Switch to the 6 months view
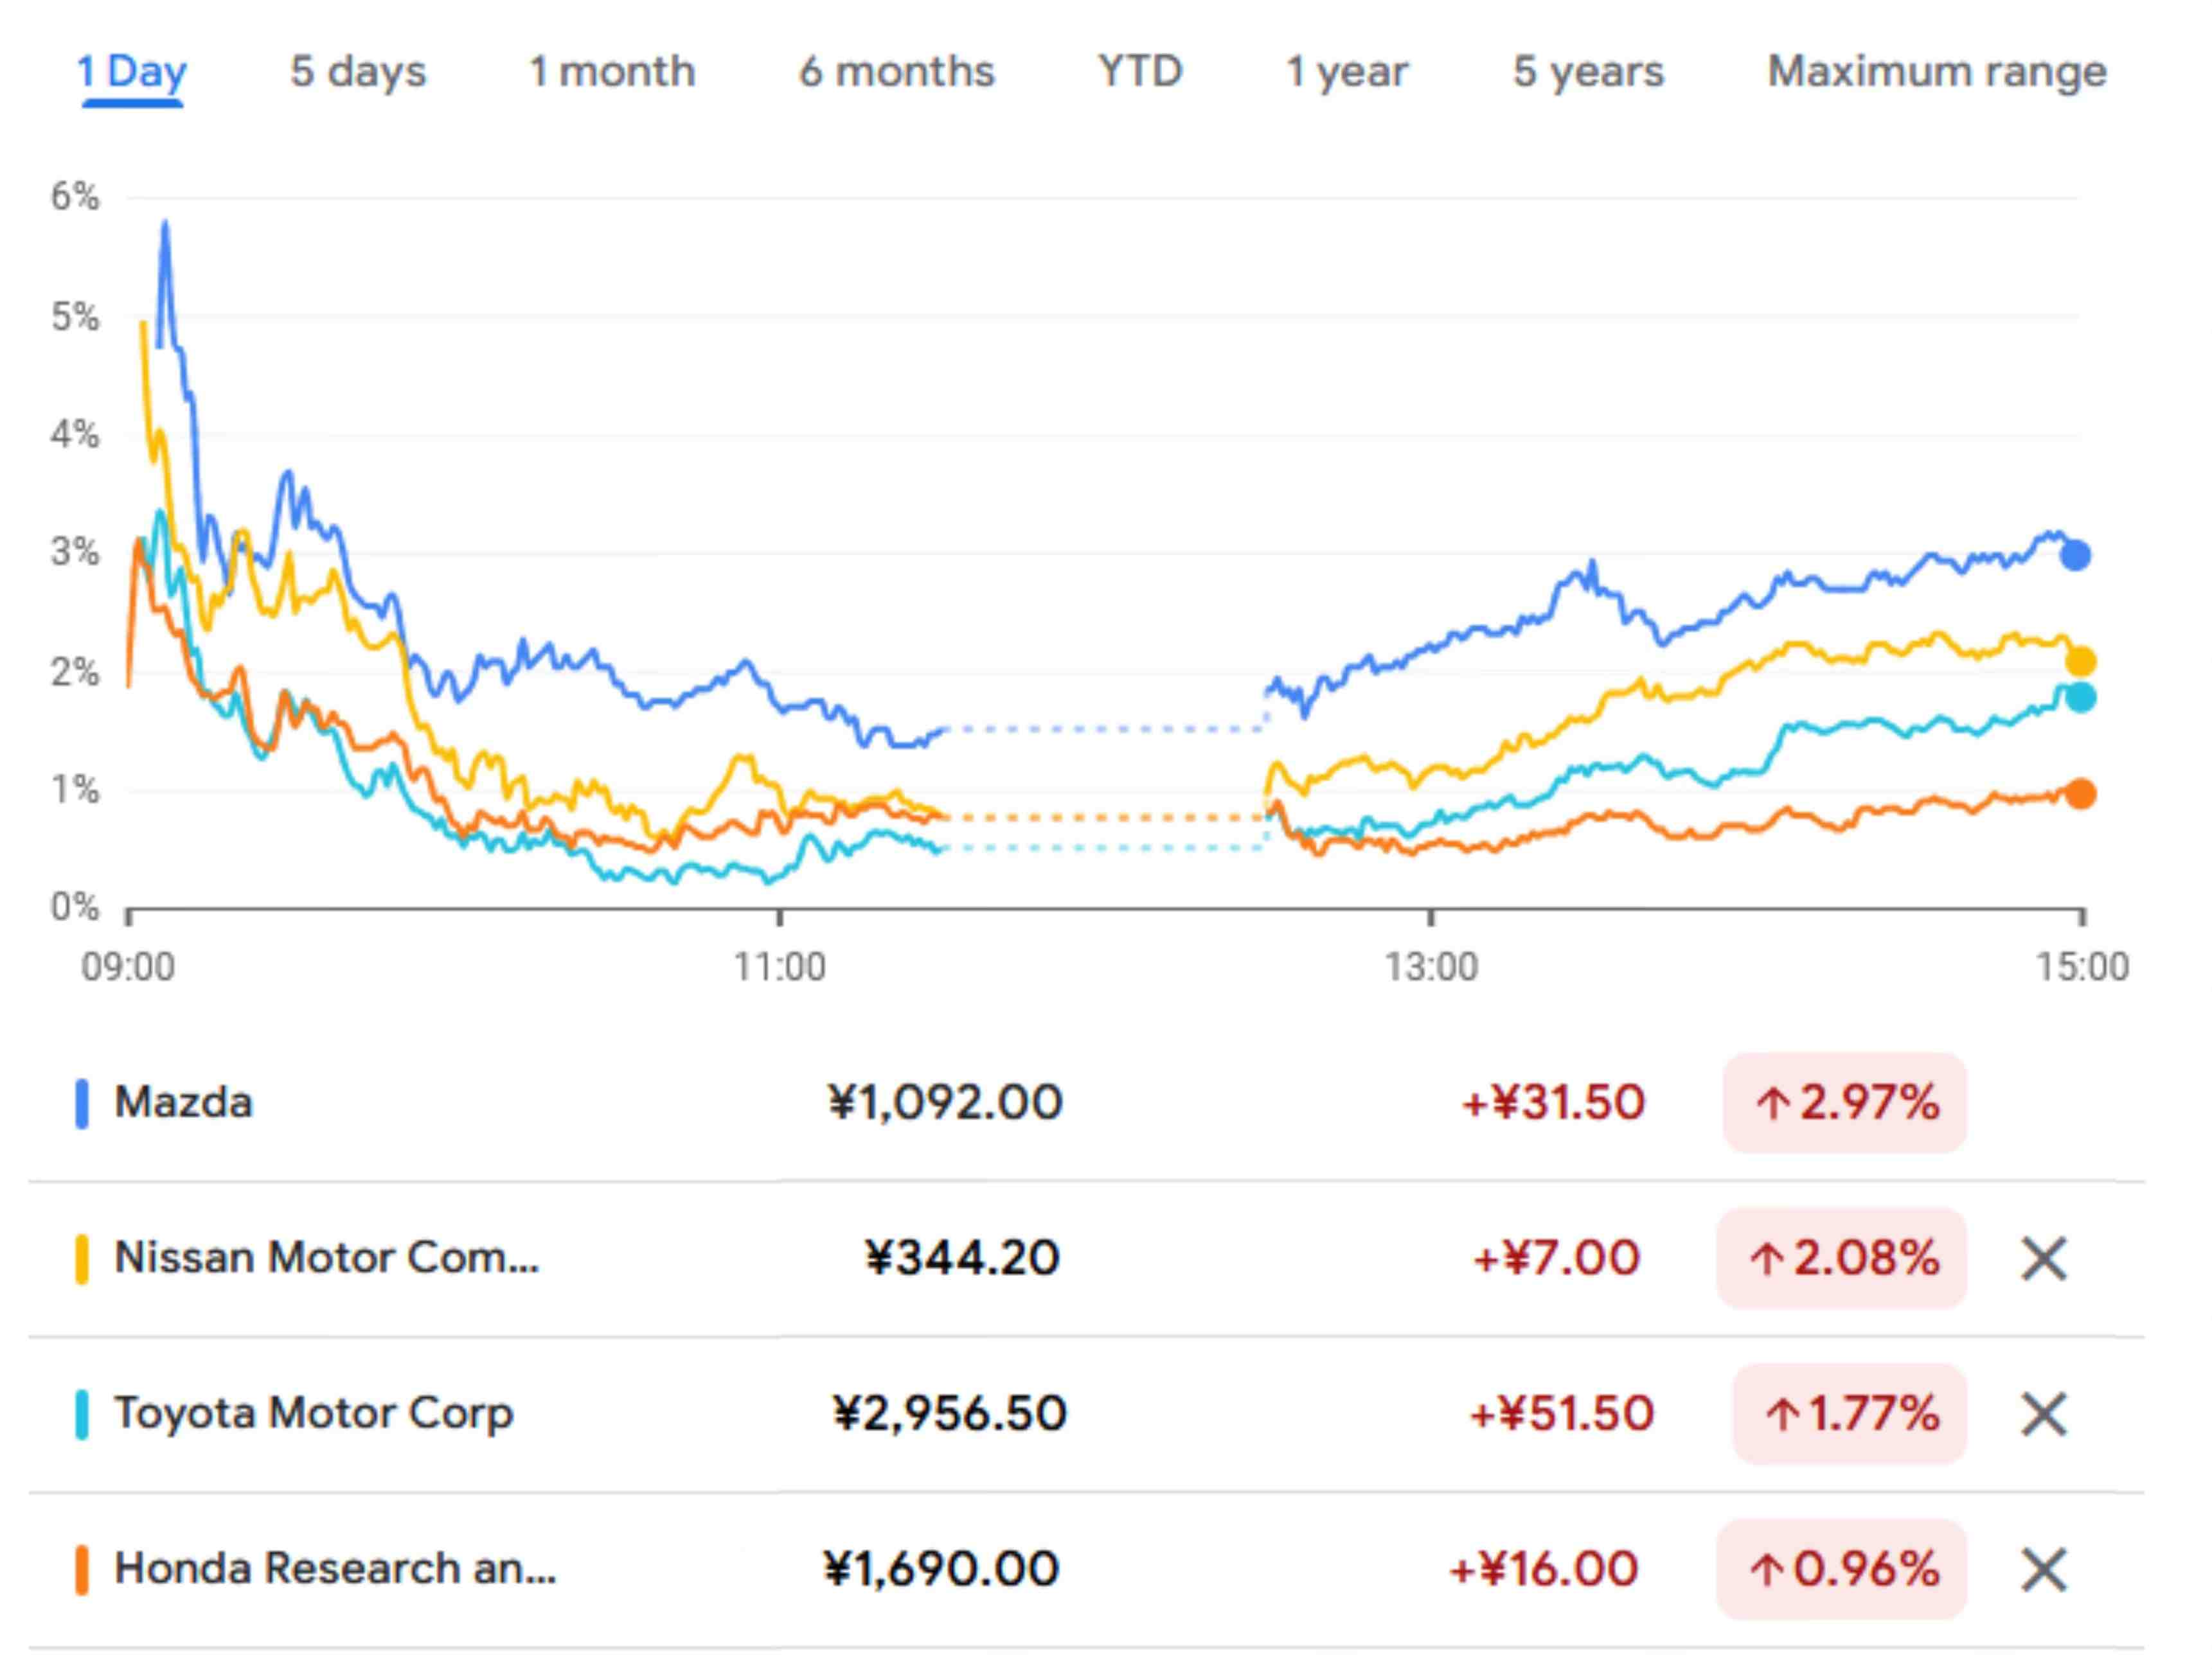This screenshot has width=2212, height=1669. pos(895,71)
